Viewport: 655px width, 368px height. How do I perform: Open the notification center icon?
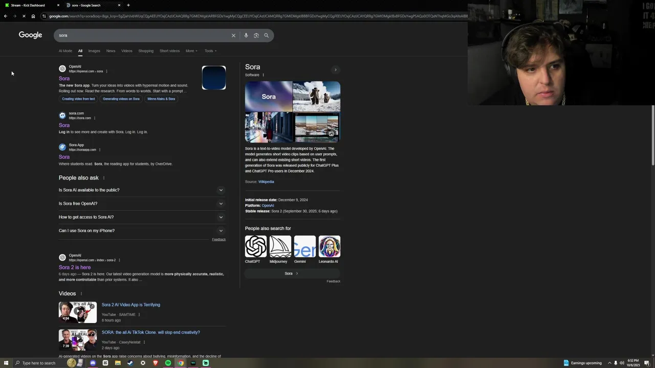coord(647,363)
